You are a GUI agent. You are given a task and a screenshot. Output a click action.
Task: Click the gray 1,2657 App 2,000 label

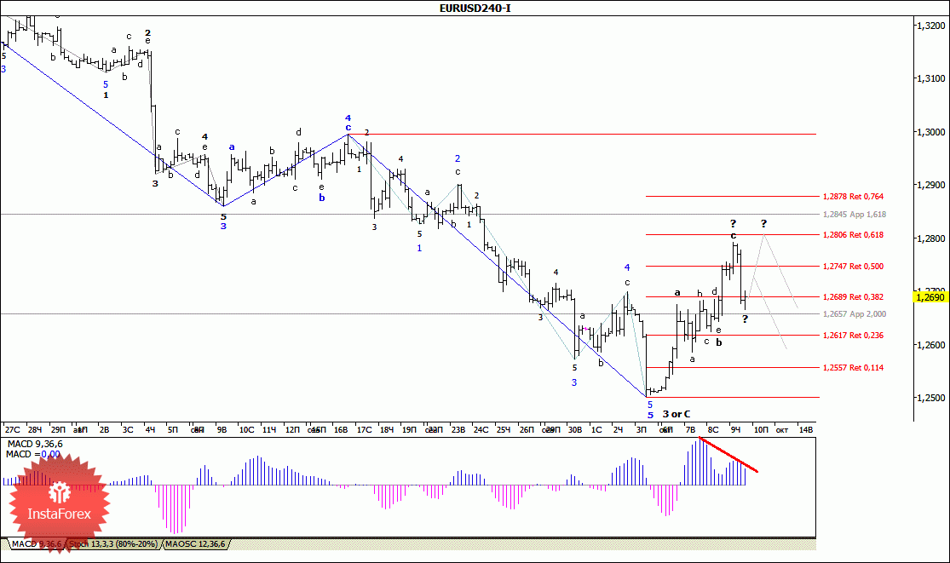[855, 313]
